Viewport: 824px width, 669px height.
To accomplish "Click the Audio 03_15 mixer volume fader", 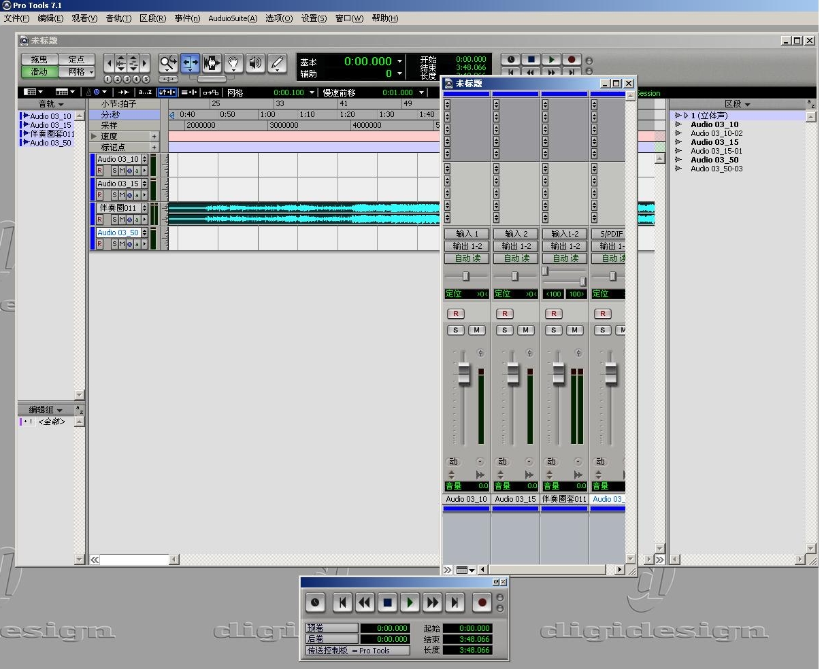I will [x=513, y=373].
